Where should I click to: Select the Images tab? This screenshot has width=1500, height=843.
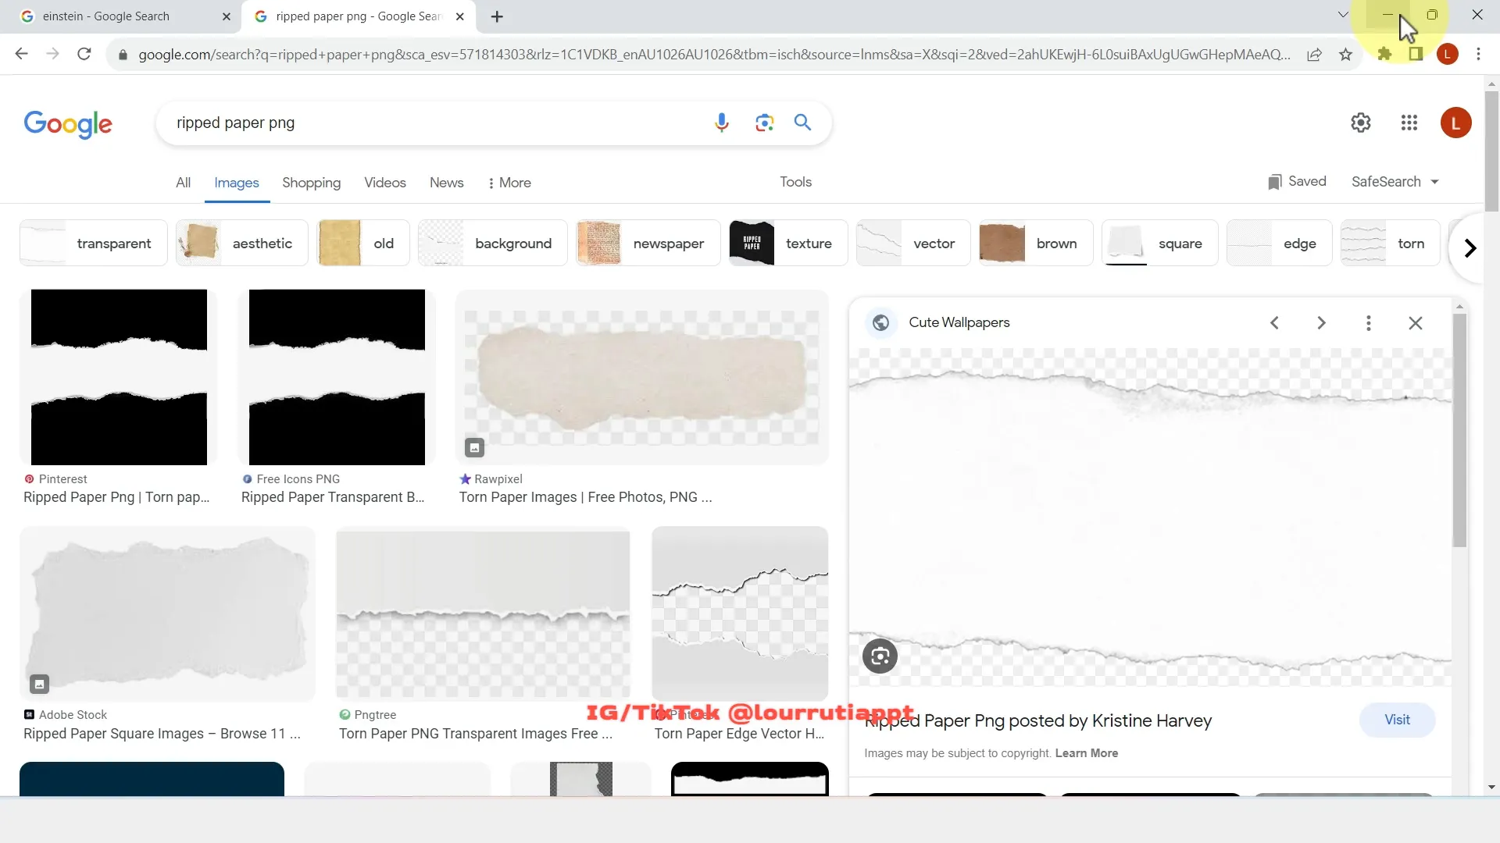237,183
